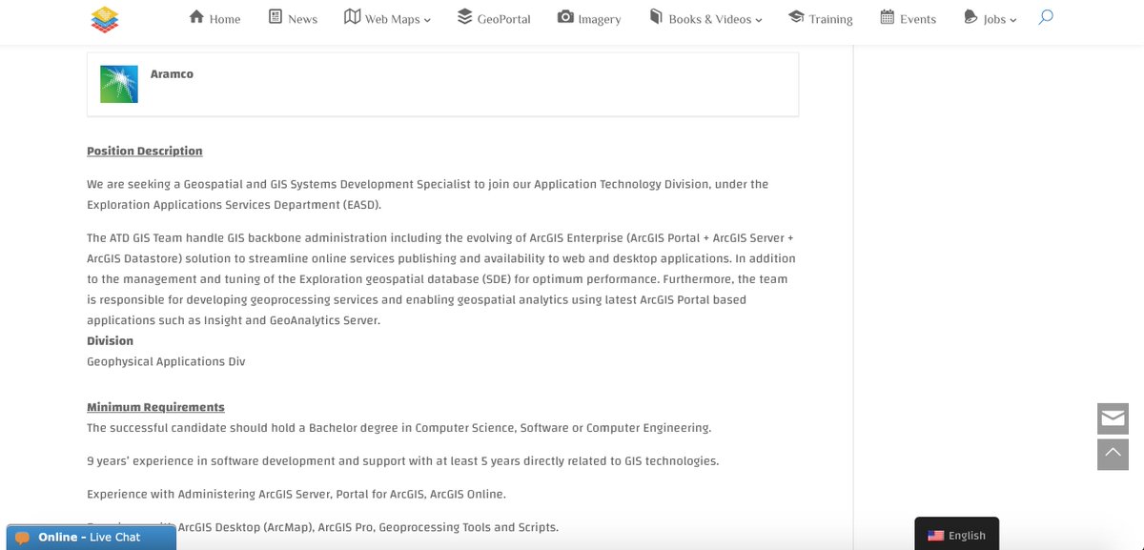Click the Imagery camera icon
Screen dimensions: 1144x550
565,17
